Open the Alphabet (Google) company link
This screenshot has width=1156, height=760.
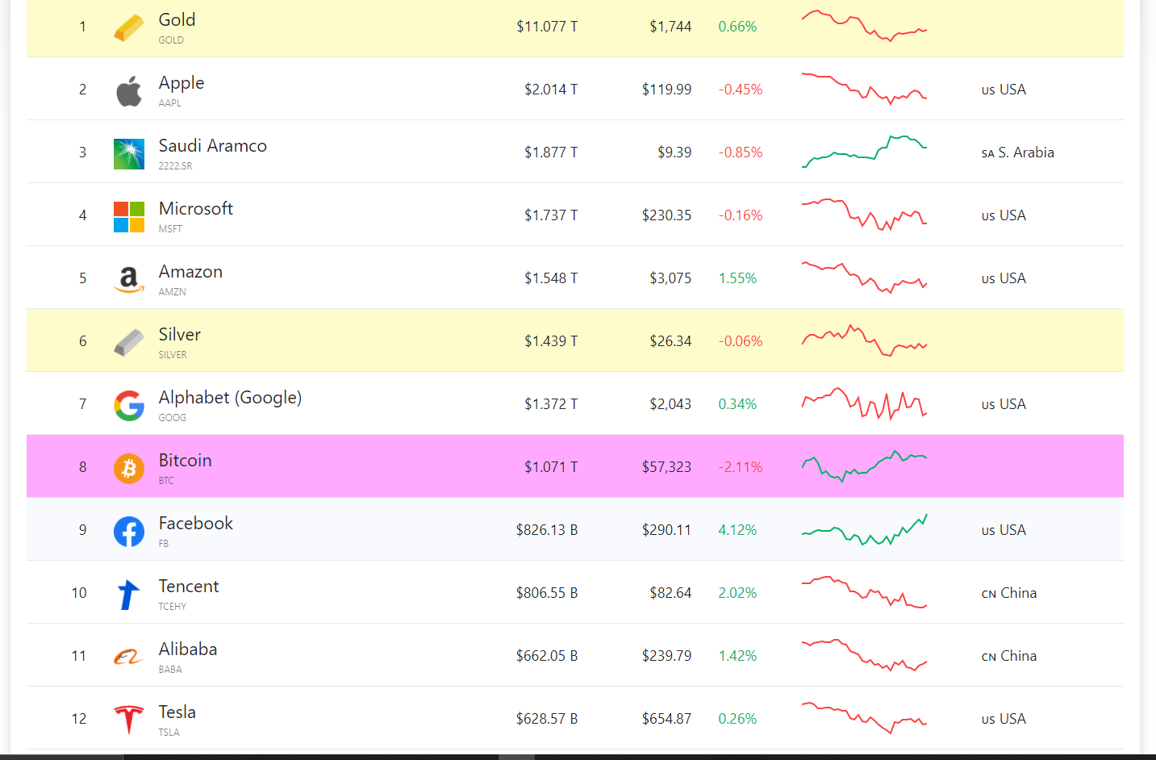click(x=230, y=398)
